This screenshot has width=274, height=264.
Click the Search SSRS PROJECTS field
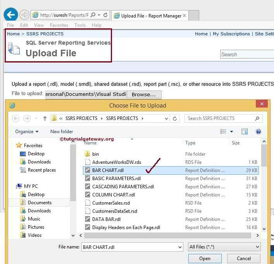point(223,118)
